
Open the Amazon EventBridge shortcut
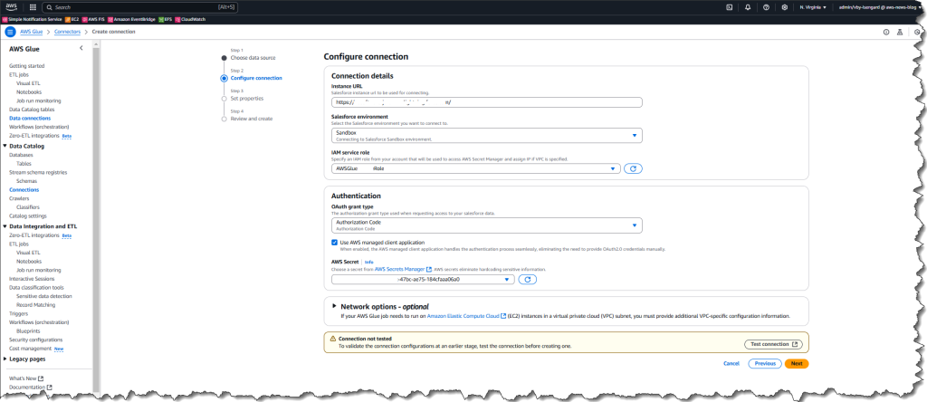(x=132, y=20)
